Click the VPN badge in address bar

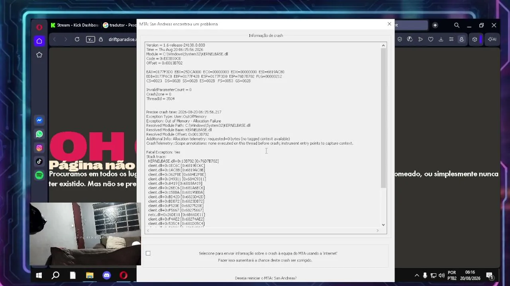90,39
